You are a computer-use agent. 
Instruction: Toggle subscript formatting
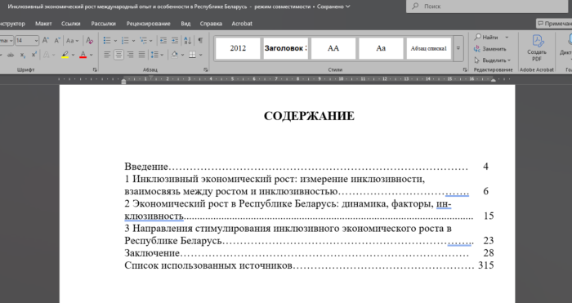(x=23, y=55)
